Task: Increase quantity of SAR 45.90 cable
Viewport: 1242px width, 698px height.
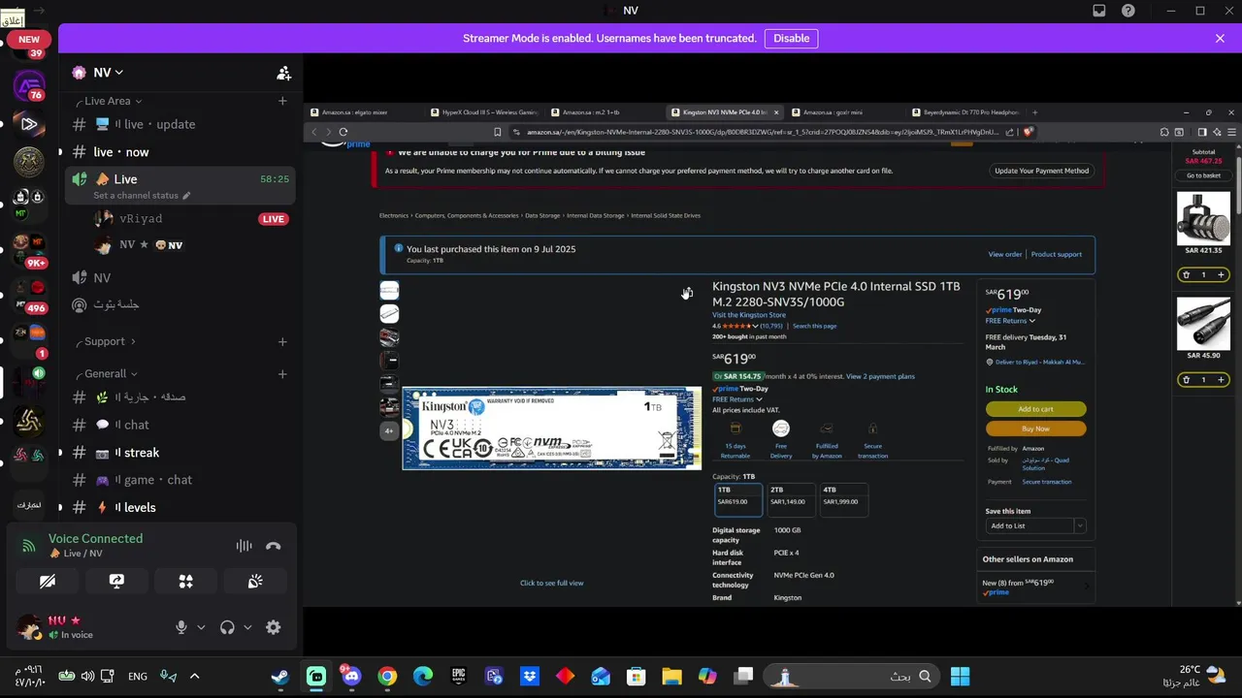Action: click(1222, 380)
